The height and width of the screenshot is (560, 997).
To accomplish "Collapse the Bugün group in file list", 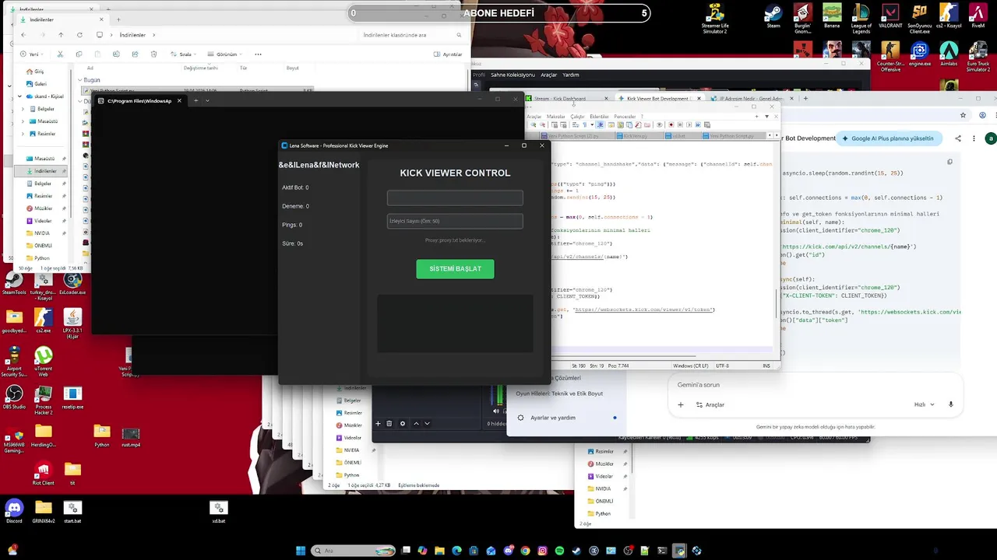I will (x=80, y=80).
